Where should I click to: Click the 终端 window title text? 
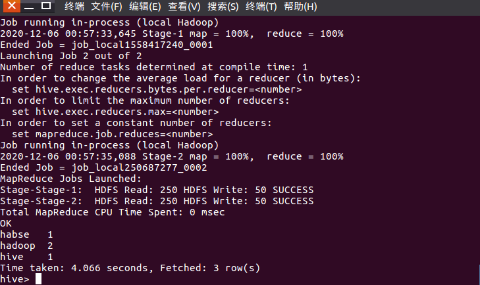[x=74, y=7]
